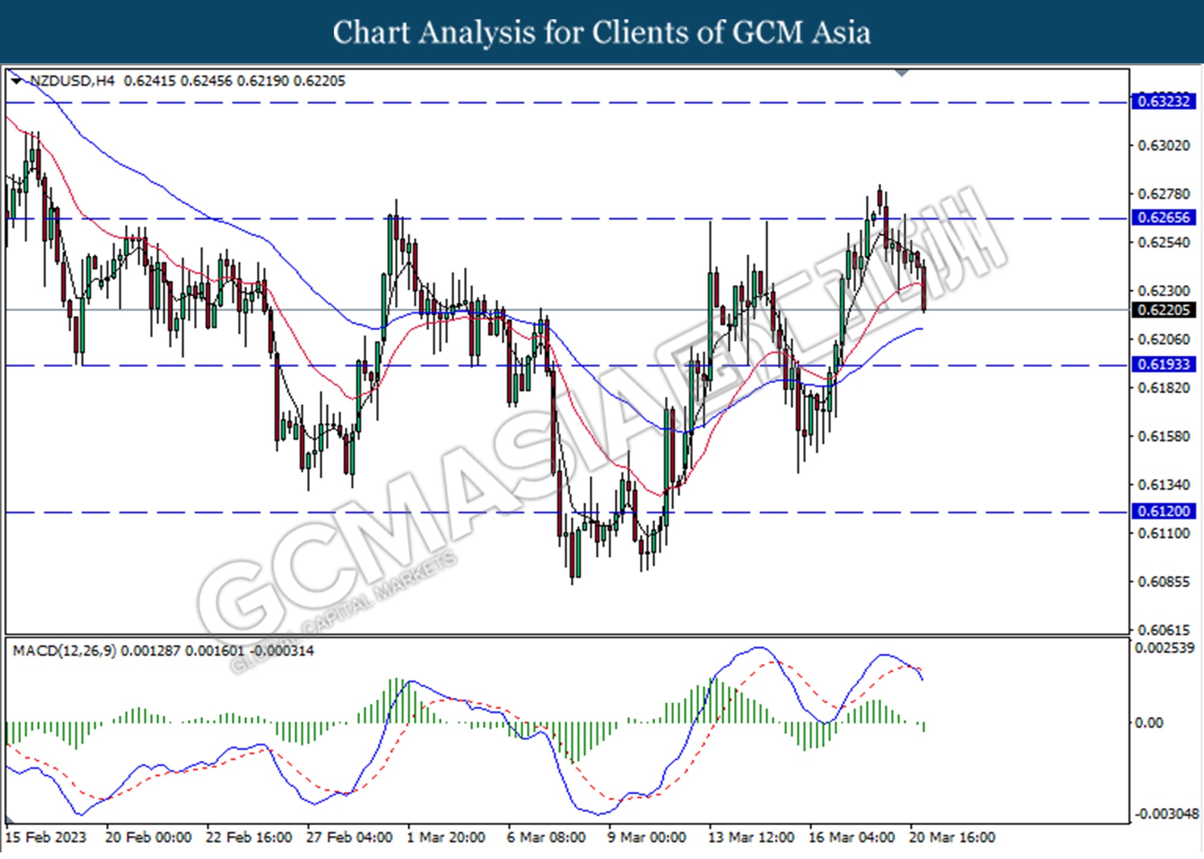Click the MACD scale zero value 0.00
The image size is (1204, 859).
1149,722
